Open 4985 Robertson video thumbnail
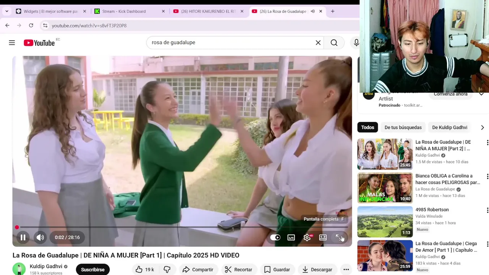489x275 pixels. coord(385,222)
